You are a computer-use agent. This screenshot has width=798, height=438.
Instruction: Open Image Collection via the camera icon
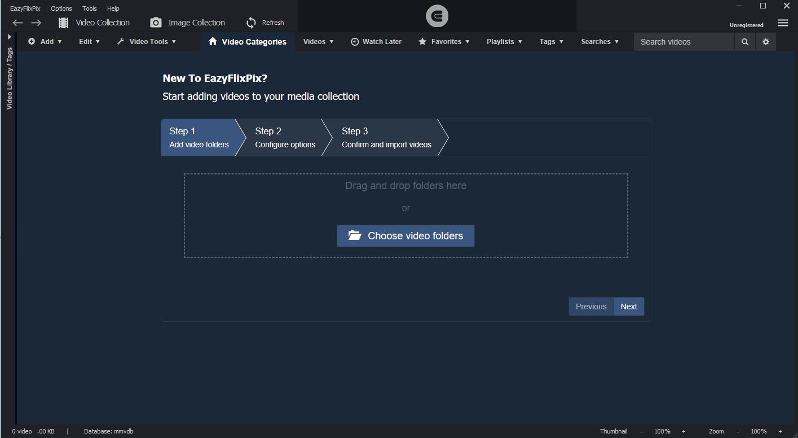coord(156,23)
